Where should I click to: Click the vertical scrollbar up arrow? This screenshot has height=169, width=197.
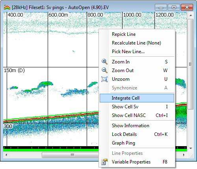click(191, 15)
